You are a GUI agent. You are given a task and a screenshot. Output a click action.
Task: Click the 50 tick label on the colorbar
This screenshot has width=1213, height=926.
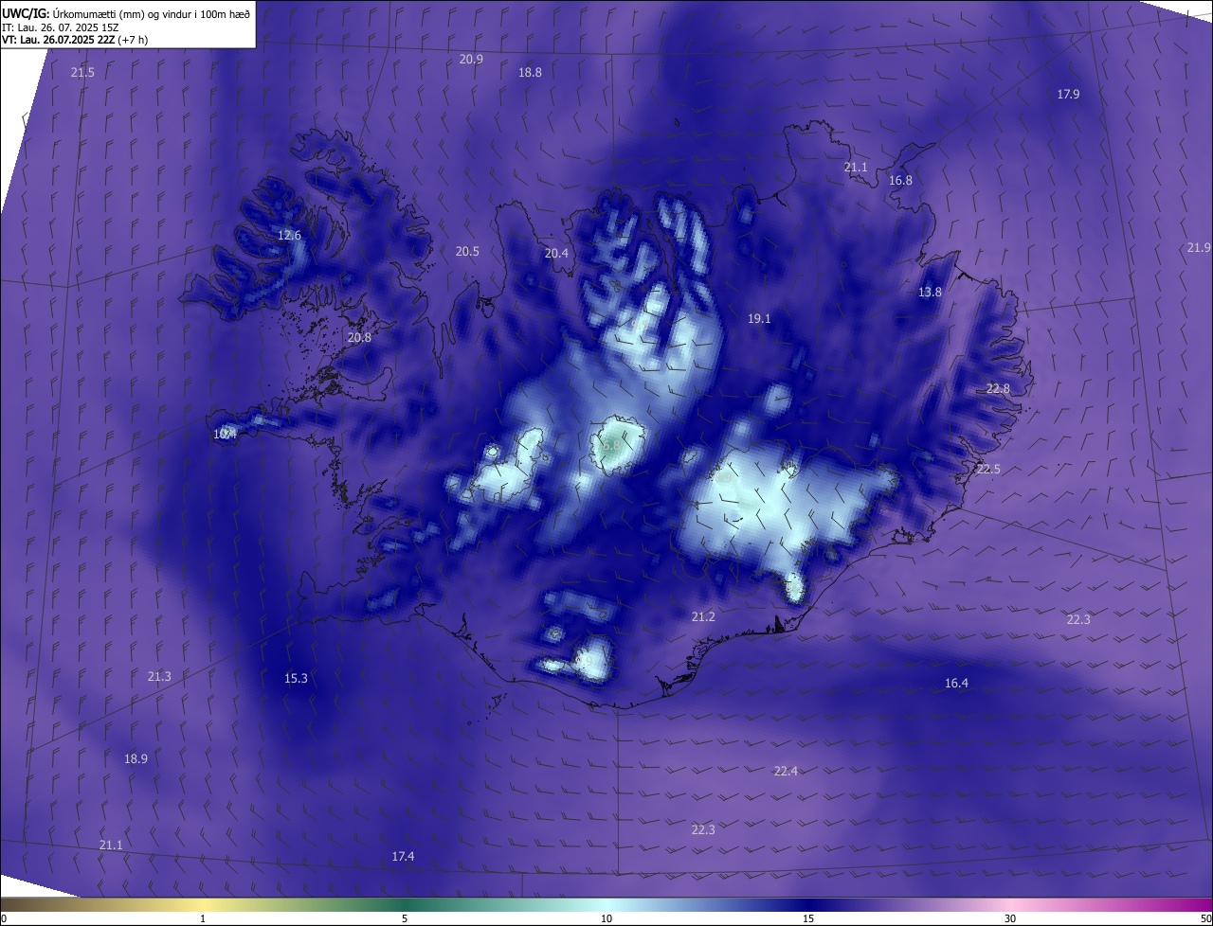pyautogui.click(x=1205, y=918)
